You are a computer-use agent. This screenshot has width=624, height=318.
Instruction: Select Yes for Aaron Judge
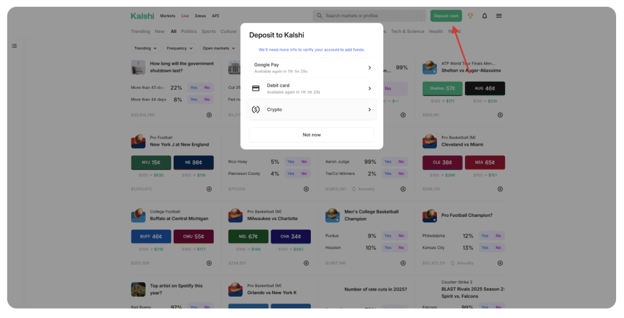point(388,162)
